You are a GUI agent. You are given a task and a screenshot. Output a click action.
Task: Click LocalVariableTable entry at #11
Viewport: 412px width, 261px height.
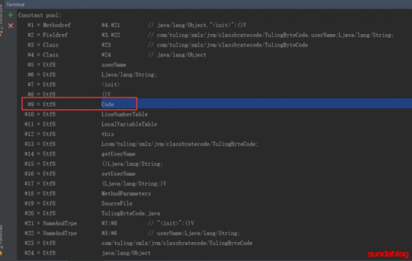(x=129, y=124)
